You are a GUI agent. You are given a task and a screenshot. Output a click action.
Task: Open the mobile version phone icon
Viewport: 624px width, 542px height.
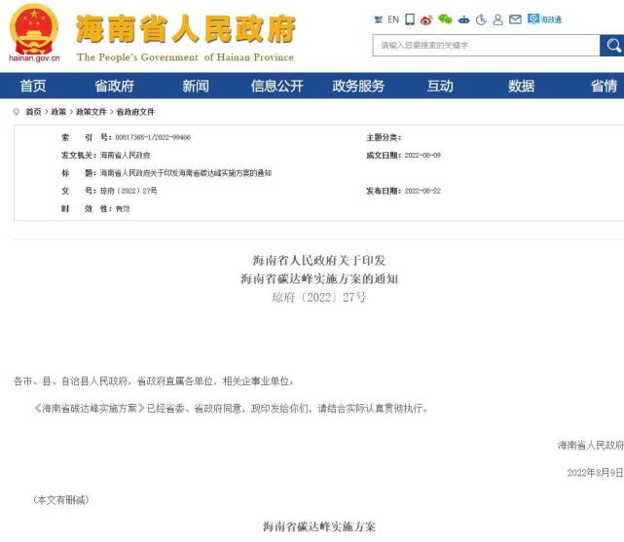(410, 19)
